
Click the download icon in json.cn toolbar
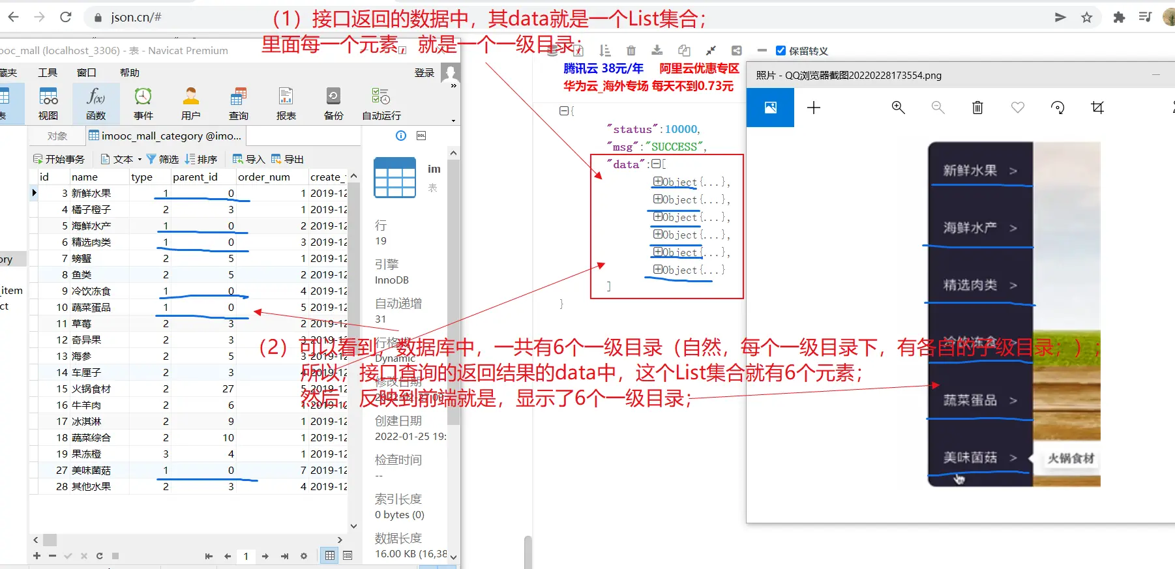pyautogui.click(x=657, y=51)
